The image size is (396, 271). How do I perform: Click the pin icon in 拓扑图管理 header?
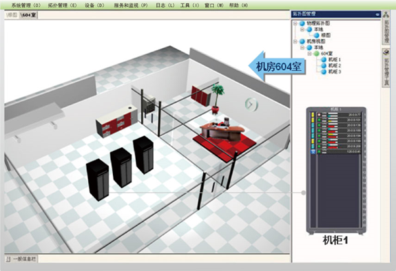pyautogui.click(x=377, y=14)
